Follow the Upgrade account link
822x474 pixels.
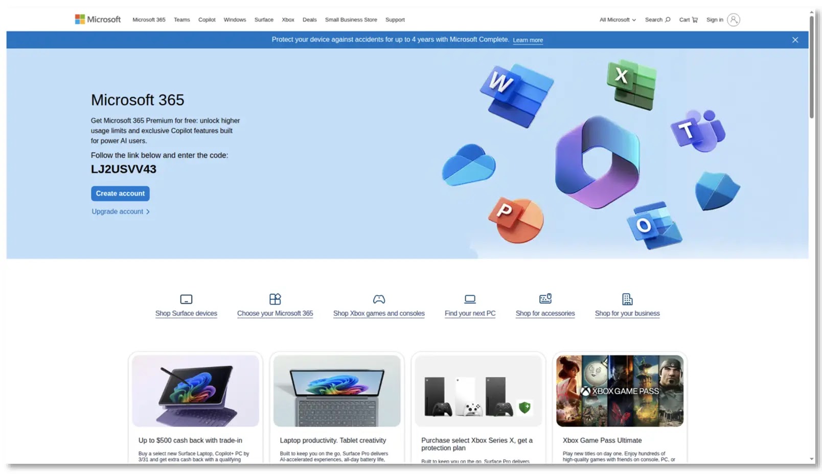tap(117, 211)
